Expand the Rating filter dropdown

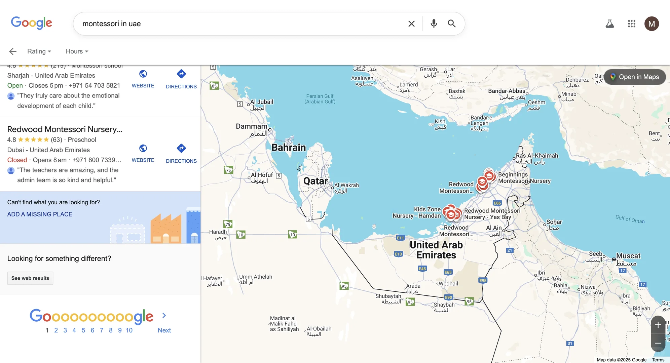39,51
